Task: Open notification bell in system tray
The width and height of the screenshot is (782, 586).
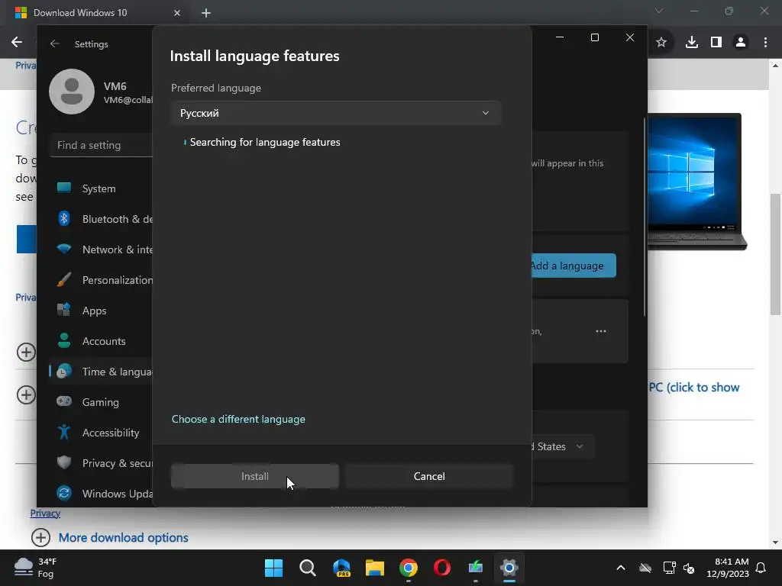Action: 761,568
